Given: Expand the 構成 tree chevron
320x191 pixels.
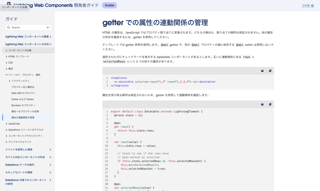Looking at the screenshot, I should pos(6,69).
